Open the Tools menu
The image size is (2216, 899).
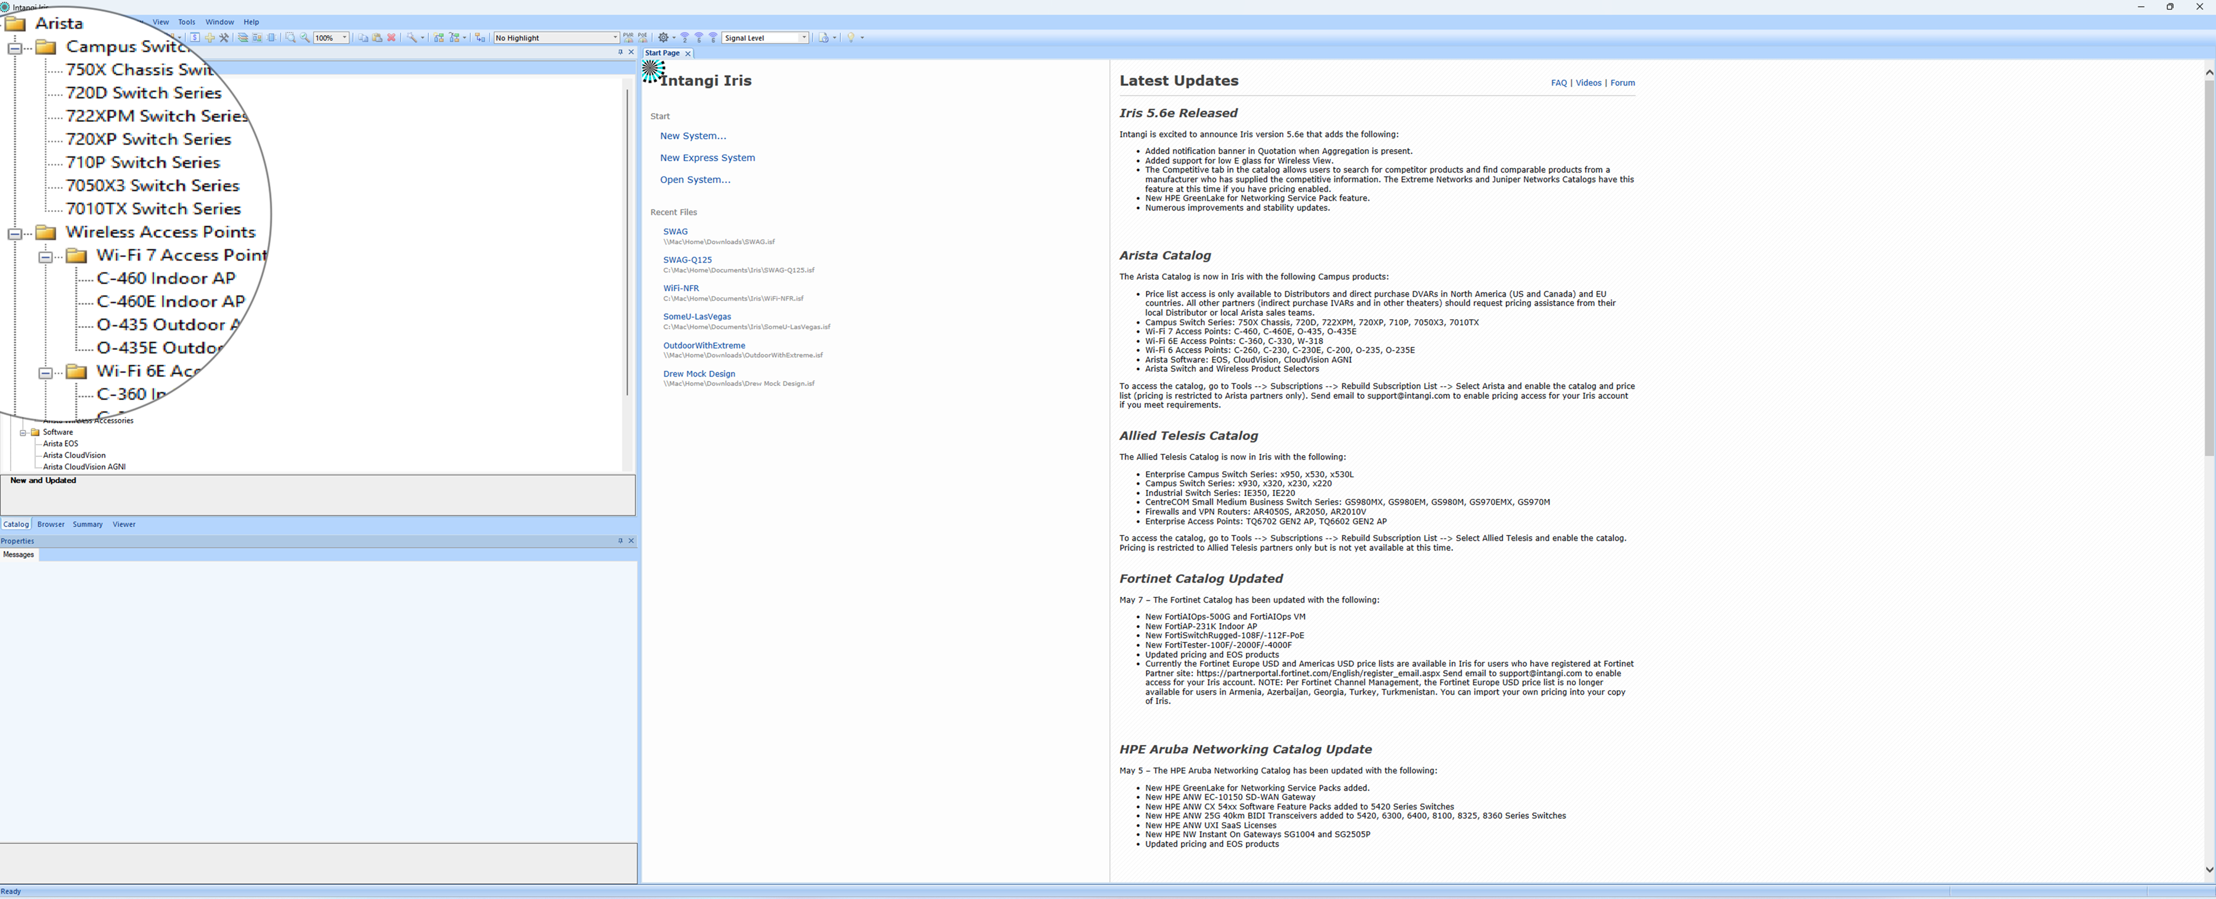186,22
